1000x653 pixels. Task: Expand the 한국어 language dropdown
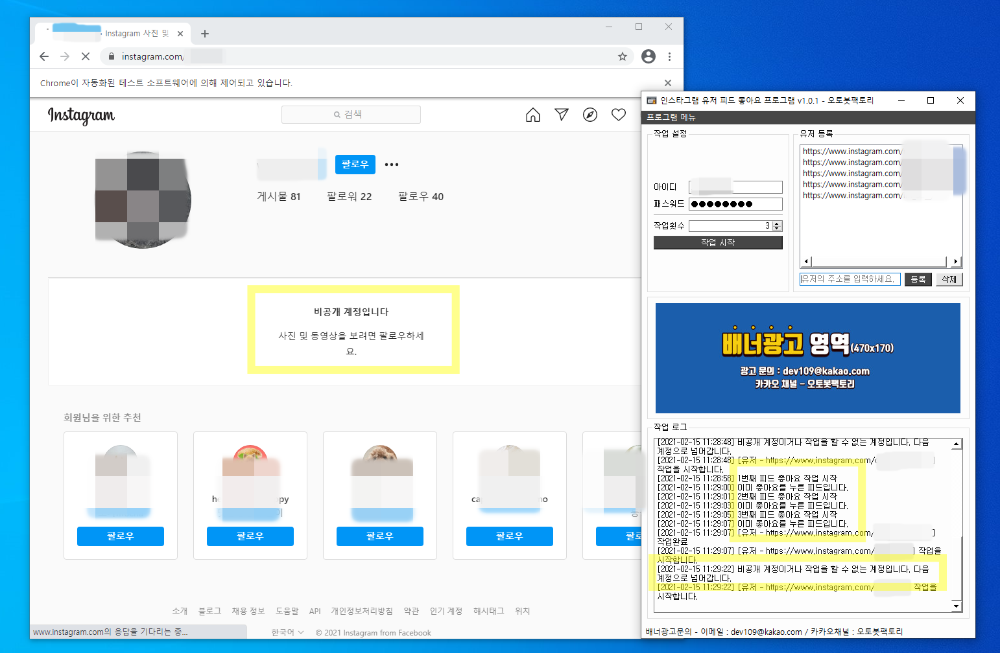287,632
